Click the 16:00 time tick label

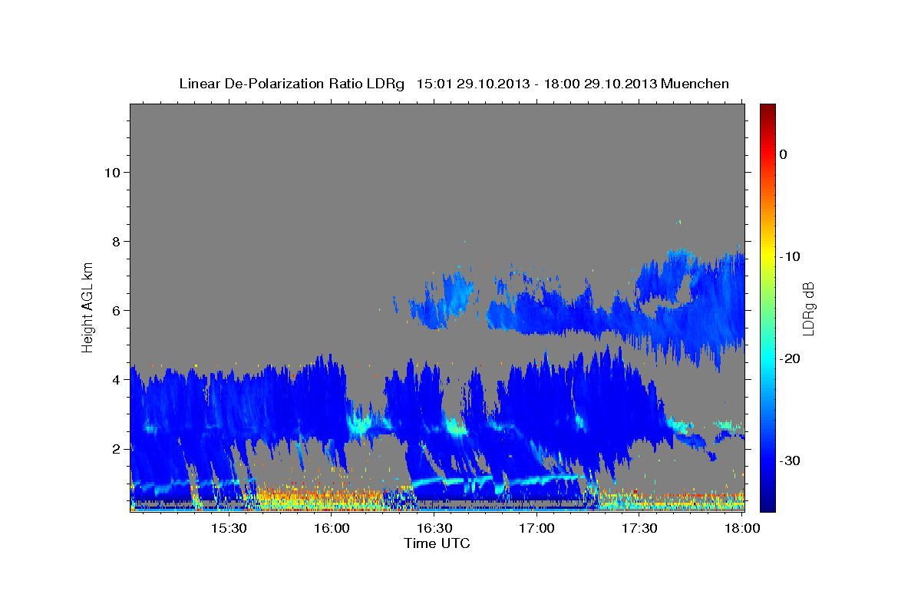pos(332,529)
